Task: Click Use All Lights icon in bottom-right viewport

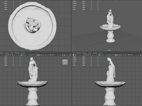Action: click(124, 55)
